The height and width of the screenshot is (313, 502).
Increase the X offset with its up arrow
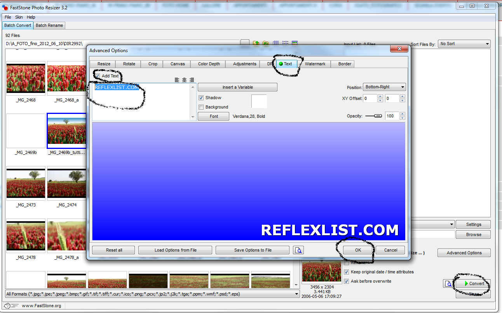(380, 96)
